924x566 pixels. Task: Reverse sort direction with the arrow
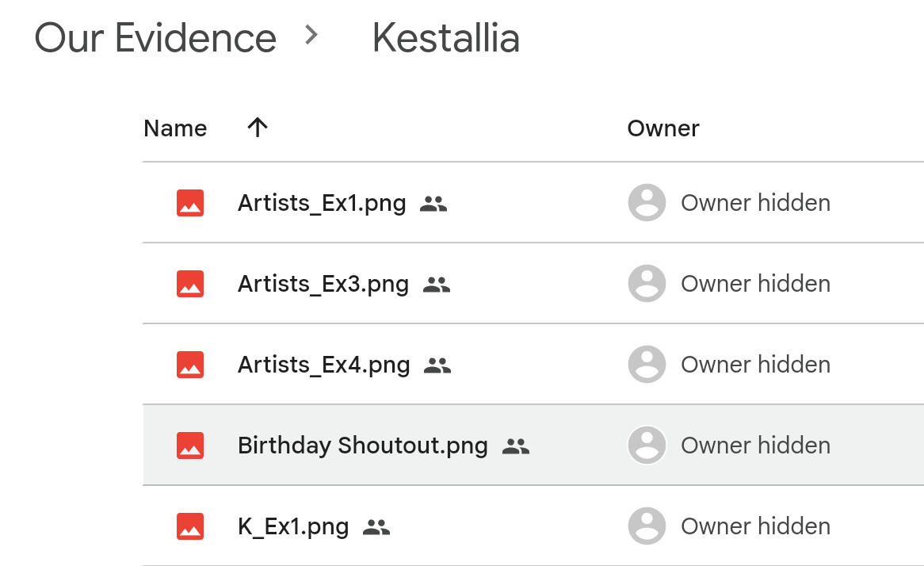tap(258, 128)
